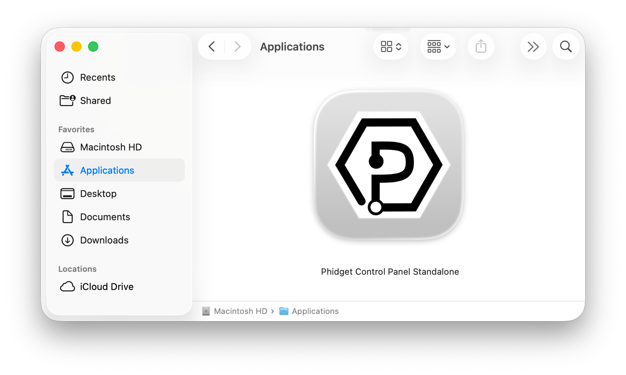The image size is (626, 375).
Task: Click Applications in the path bar
Action: point(315,311)
